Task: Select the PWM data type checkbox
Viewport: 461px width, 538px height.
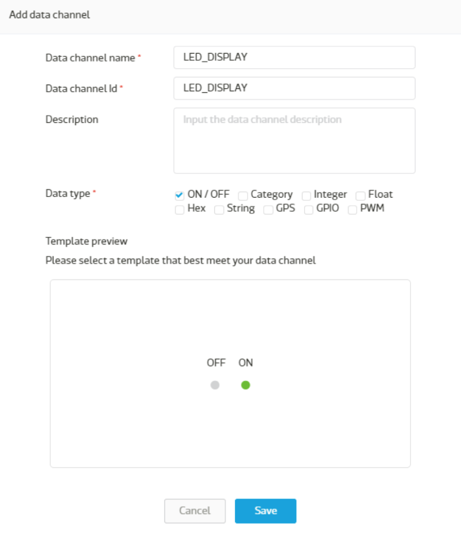Action: pyautogui.click(x=352, y=209)
